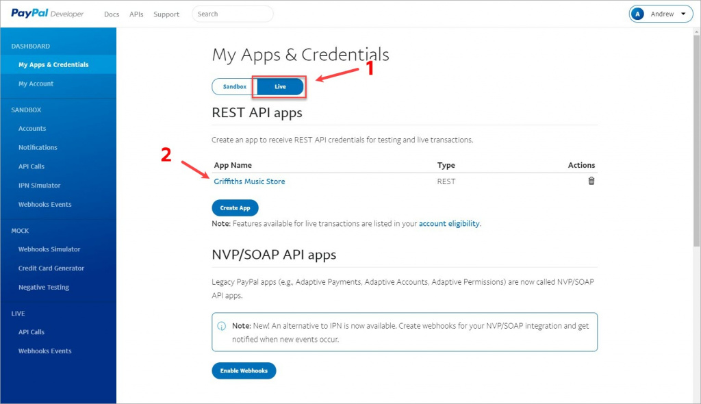Open the APIs menu
This screenshot has width=701, height=404.
[x=136, y=14]
